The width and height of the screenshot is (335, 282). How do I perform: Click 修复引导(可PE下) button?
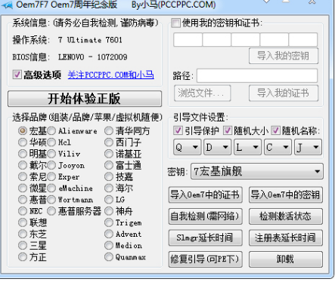(x=206, y=259)
